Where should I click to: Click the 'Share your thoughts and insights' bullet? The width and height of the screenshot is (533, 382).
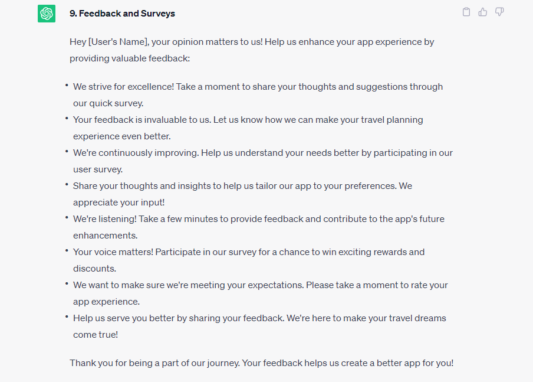click(243, 194)
